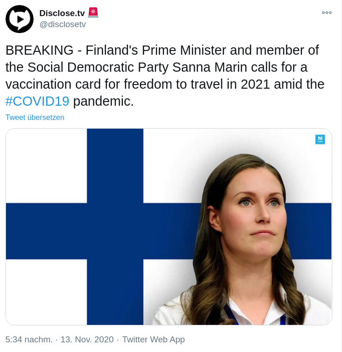Open the Disclose.tv profile avatar
342x352 pixels.
point(19,19)
